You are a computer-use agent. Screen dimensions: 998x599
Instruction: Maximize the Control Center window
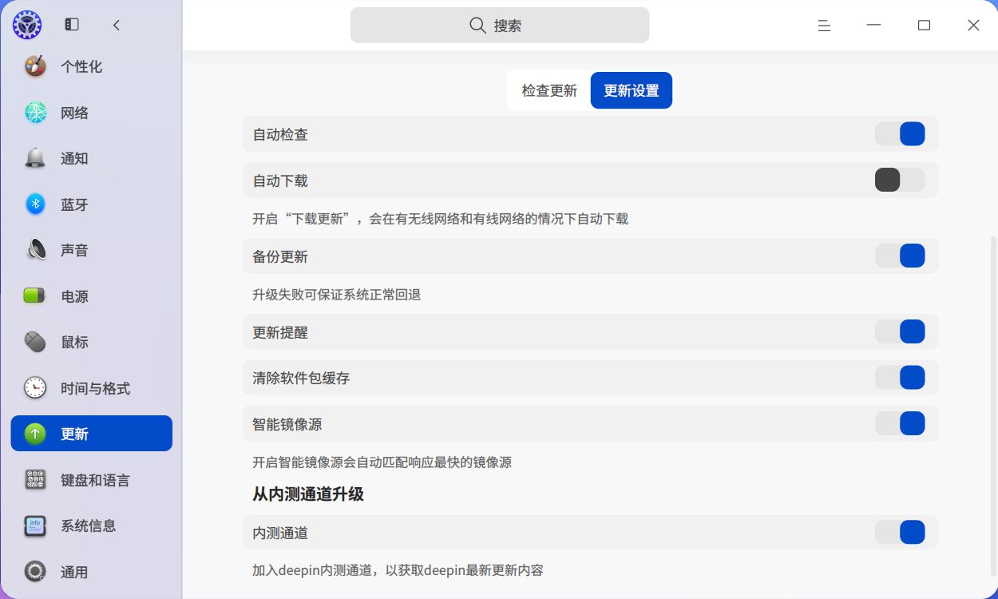[924, 26]
